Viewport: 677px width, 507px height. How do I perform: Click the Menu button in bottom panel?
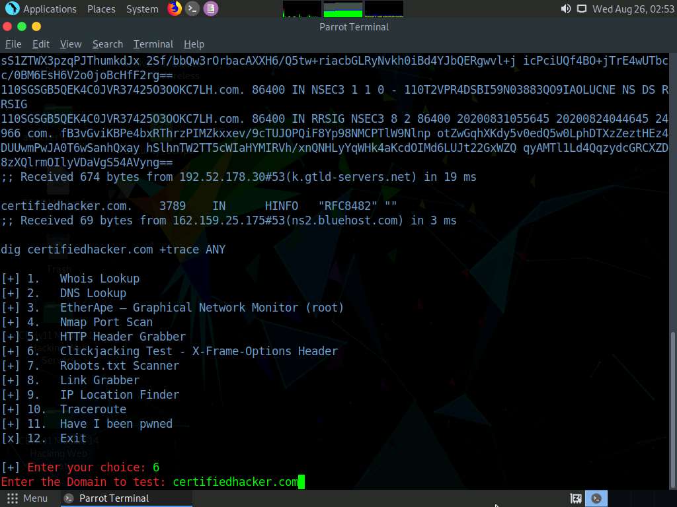tap(27, 498)
